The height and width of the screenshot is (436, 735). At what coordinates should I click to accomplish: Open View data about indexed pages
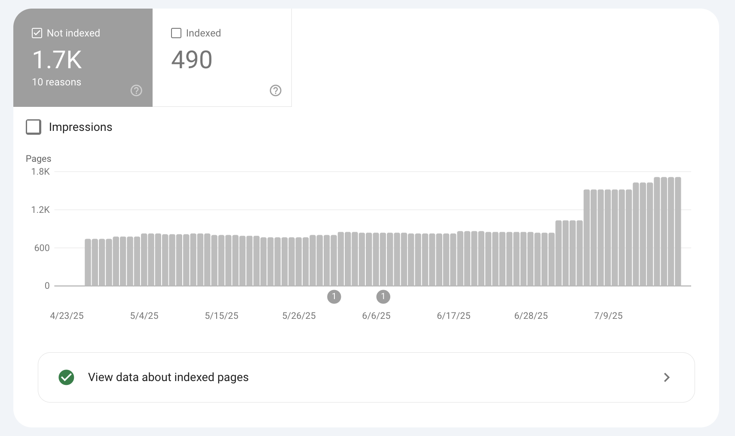pos(168,378)
